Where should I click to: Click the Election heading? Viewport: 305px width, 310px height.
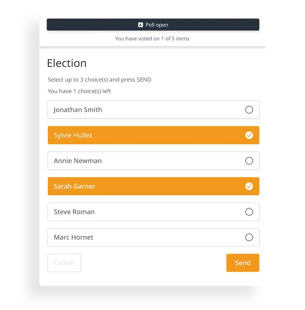(67, 63)
